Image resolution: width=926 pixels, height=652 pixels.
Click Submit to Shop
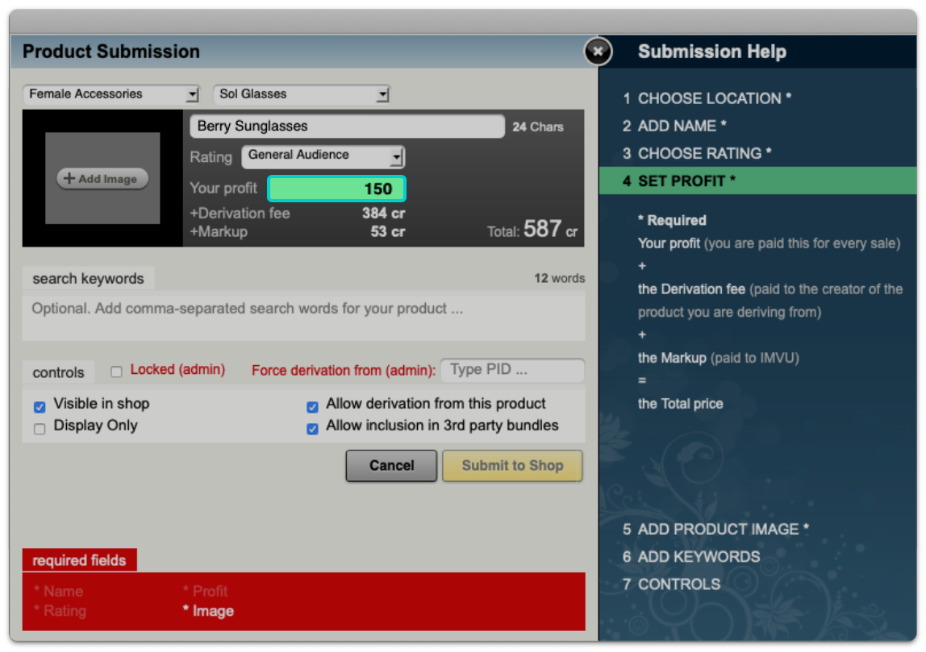[512, 466]
